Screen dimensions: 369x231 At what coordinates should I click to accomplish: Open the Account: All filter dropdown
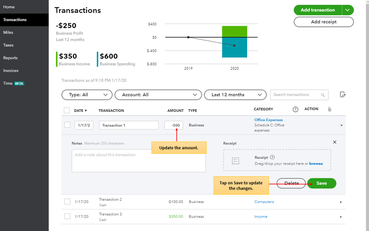[158, 95]
